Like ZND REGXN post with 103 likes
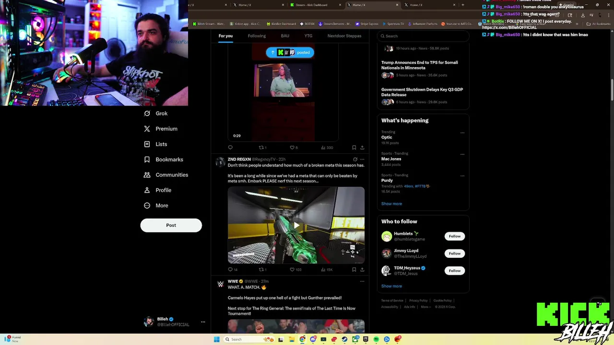614x345 pixels. [x=295, y=270]
